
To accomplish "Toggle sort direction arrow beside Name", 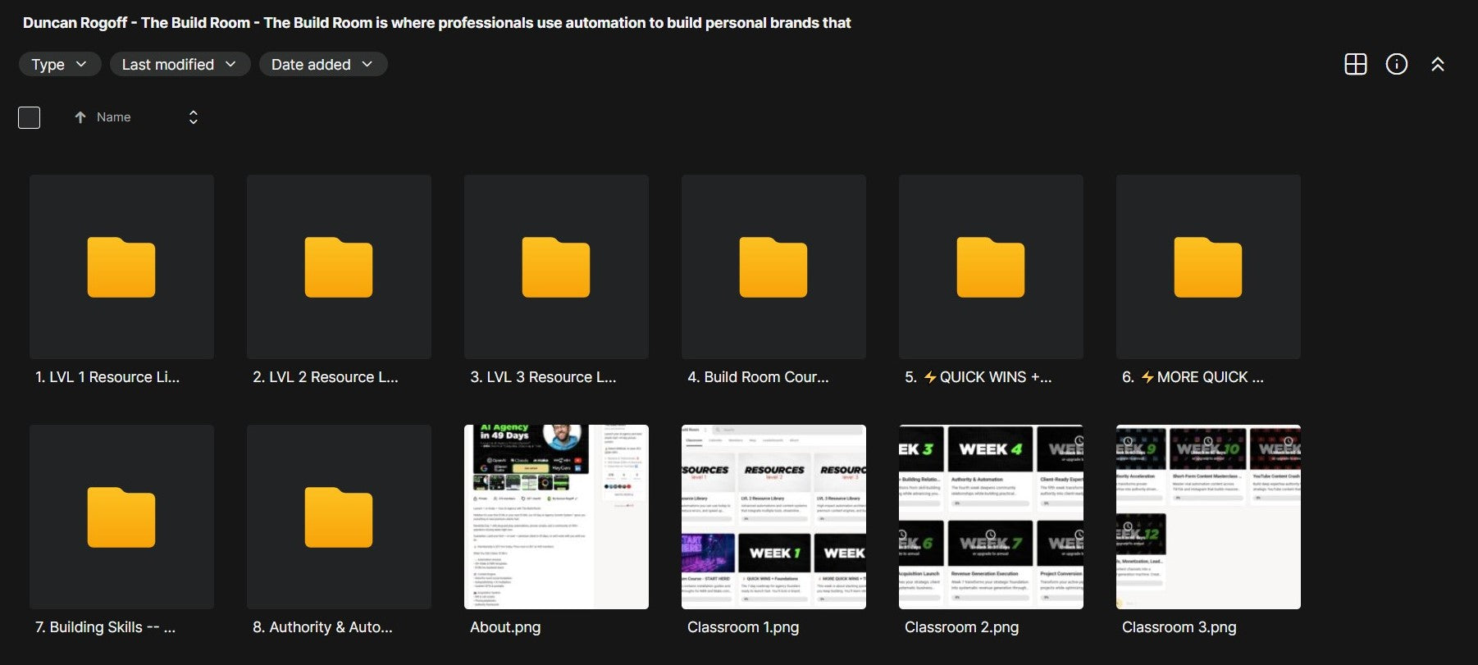I will [80, 117].
